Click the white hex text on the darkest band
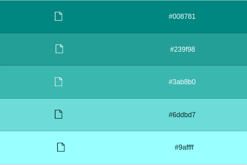Screen dimensions: 247x165 click(x=182, y=16)
